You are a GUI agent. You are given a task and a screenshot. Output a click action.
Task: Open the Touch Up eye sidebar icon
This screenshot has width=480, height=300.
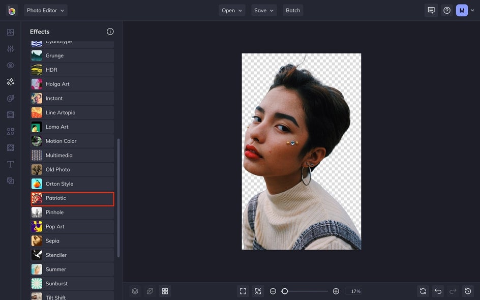tap(10, 65)
